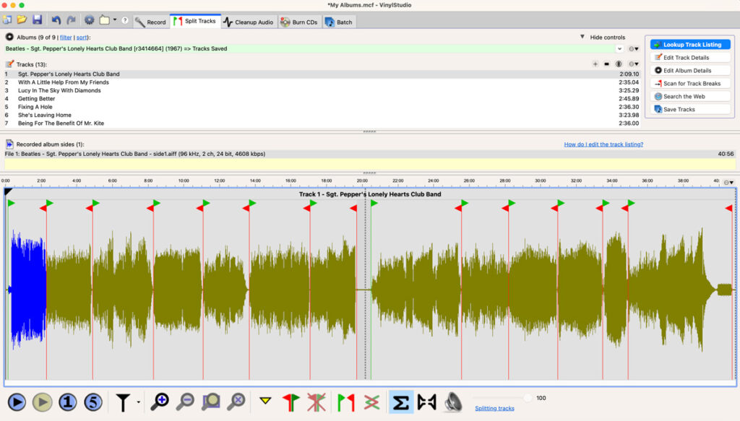Viewport: 740px width, 421px height.
Task: Click the Scan for Track Breaks button
Action: tap(689, 83)
